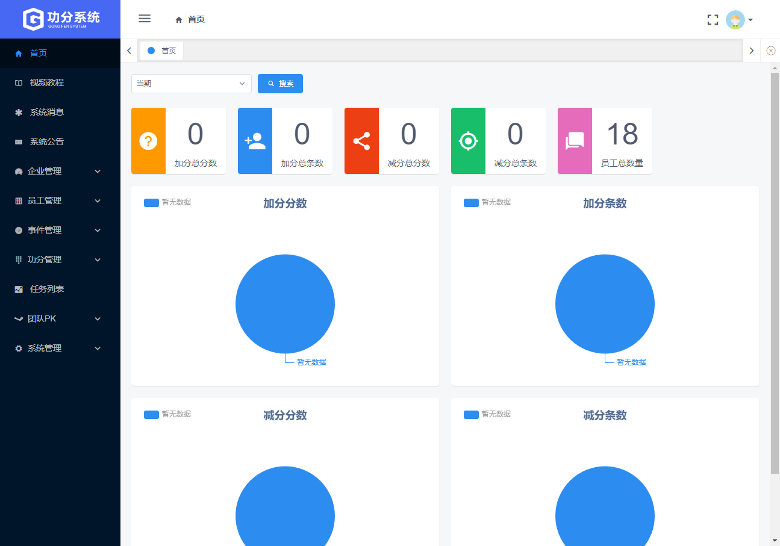Click the user avatar picture

(x=735, y=20)
